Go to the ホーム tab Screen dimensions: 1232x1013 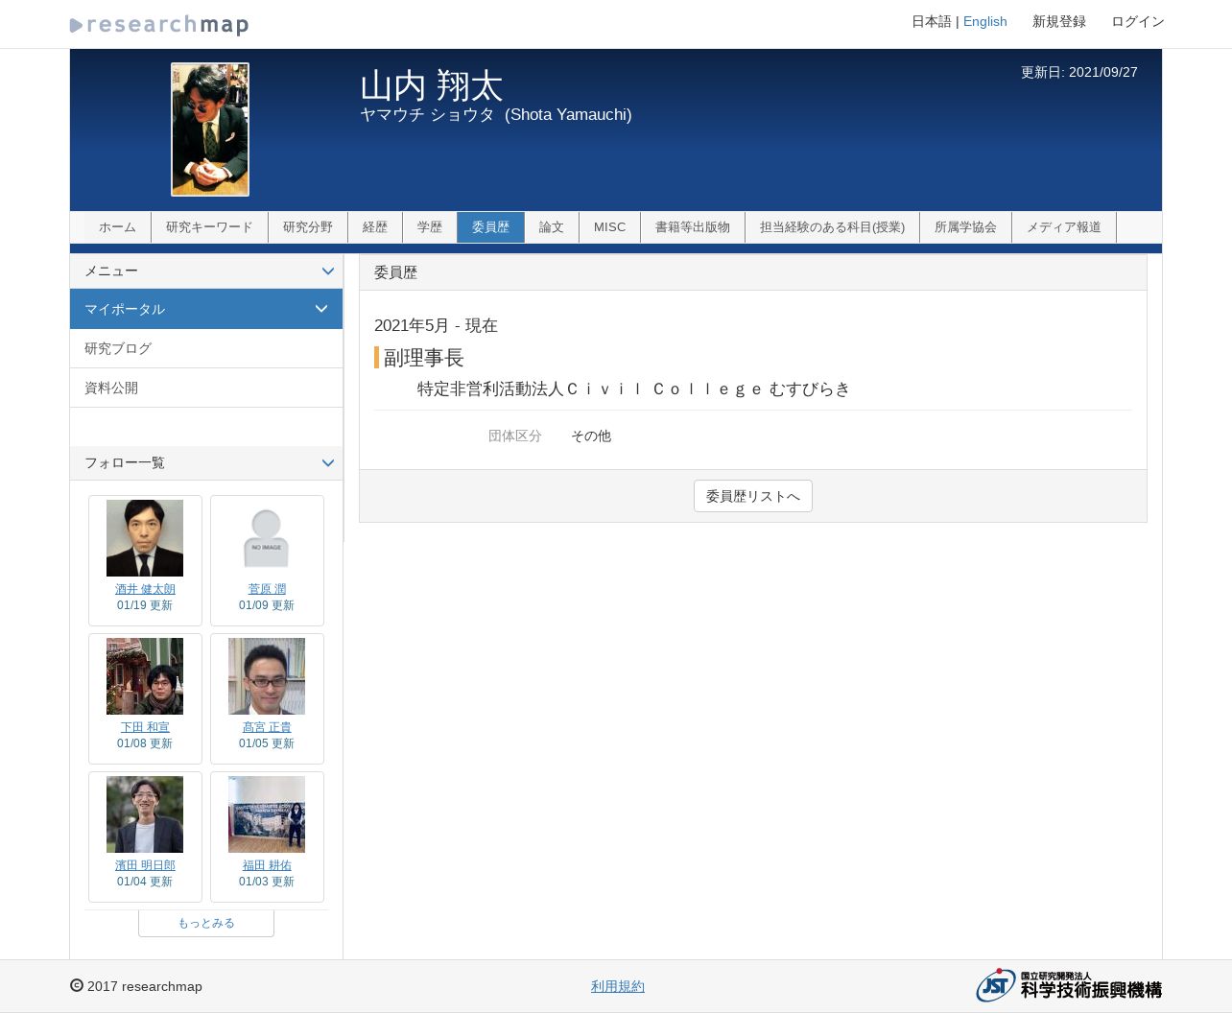(117, 227)
